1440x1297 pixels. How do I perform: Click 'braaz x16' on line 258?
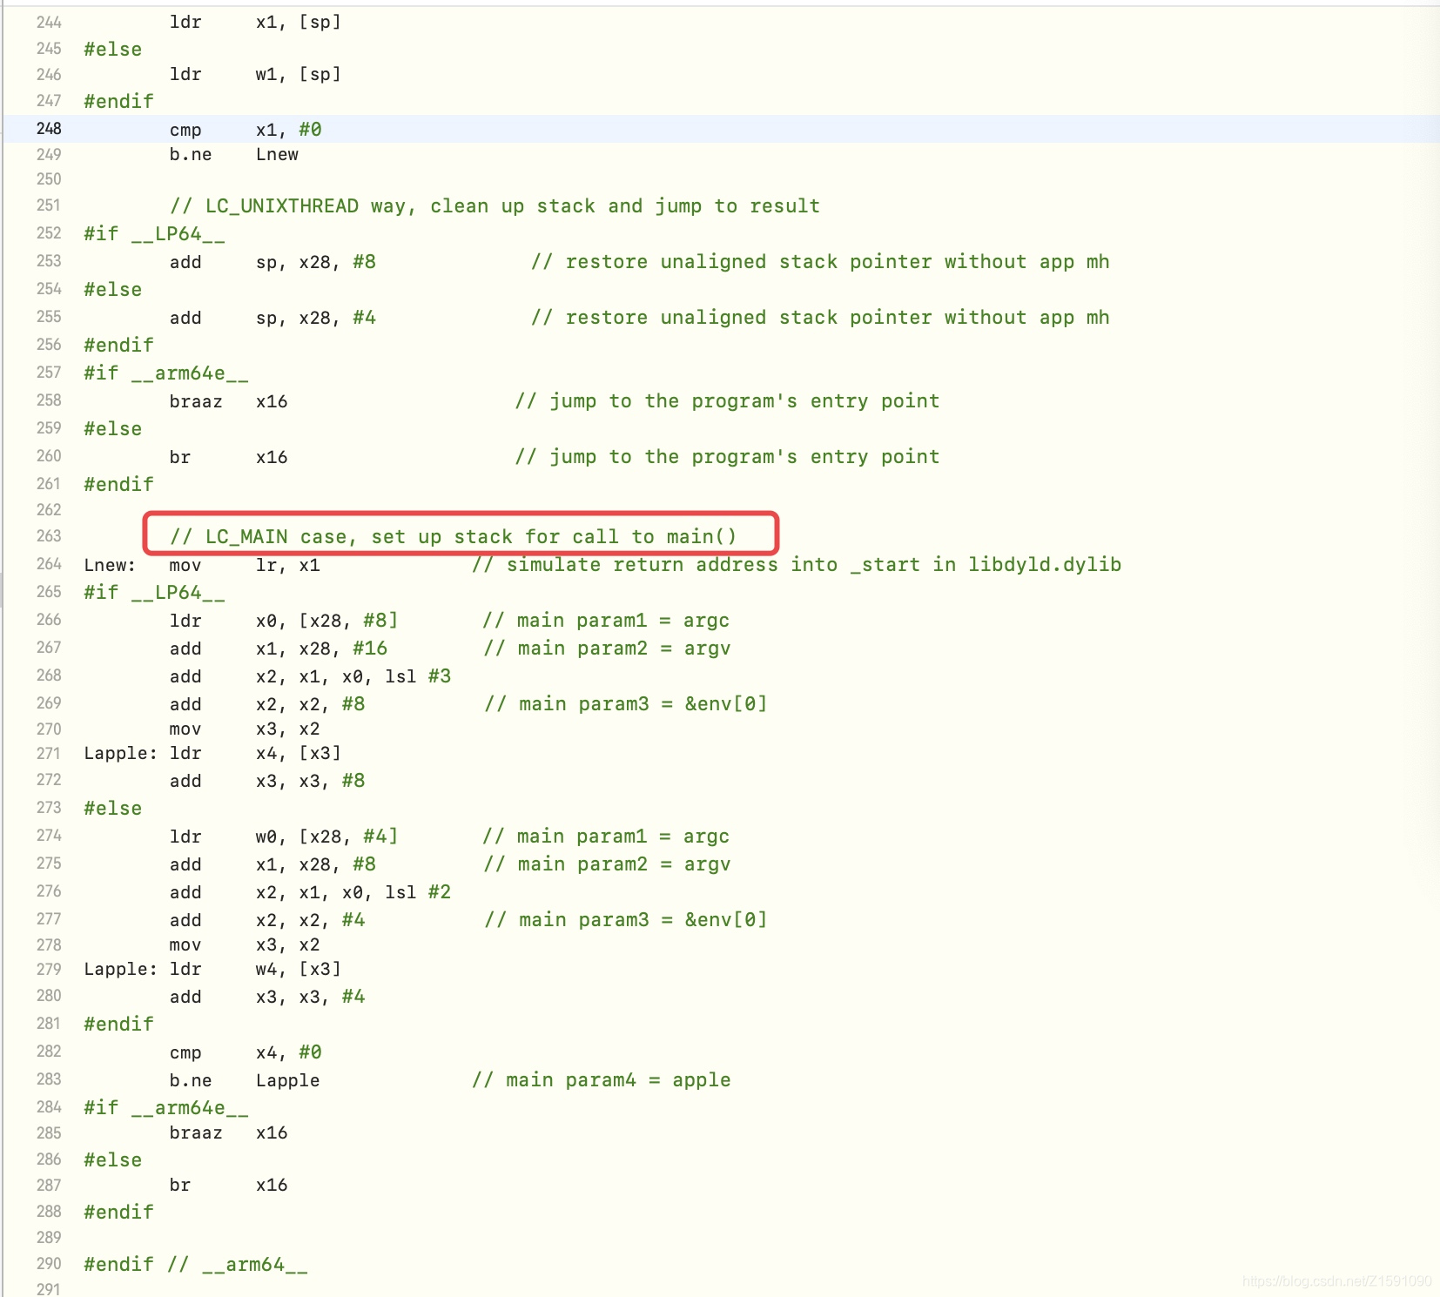coord(228,401)
